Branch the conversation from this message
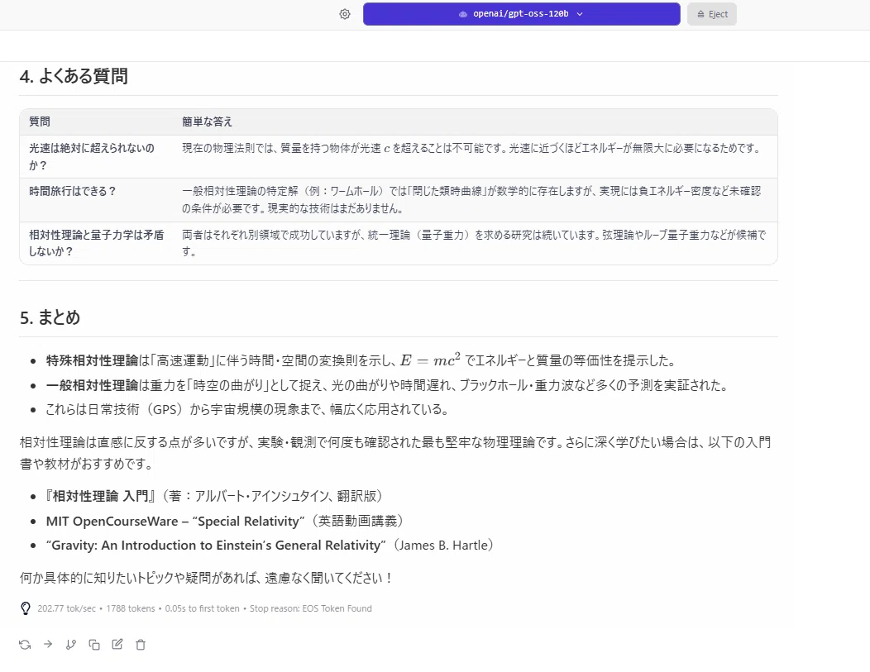Viewport: 870px width, 672px height. (71, 644)
